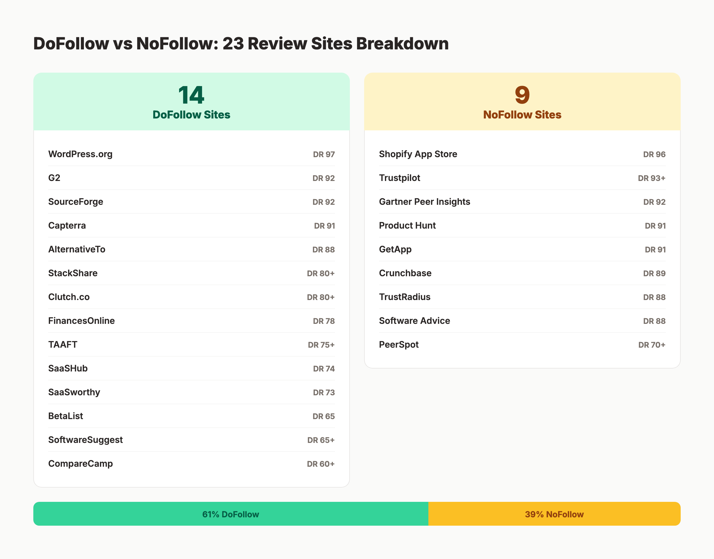Click the Capterra row
Viewport: 714px width, 559px height.
pos(67,226)
